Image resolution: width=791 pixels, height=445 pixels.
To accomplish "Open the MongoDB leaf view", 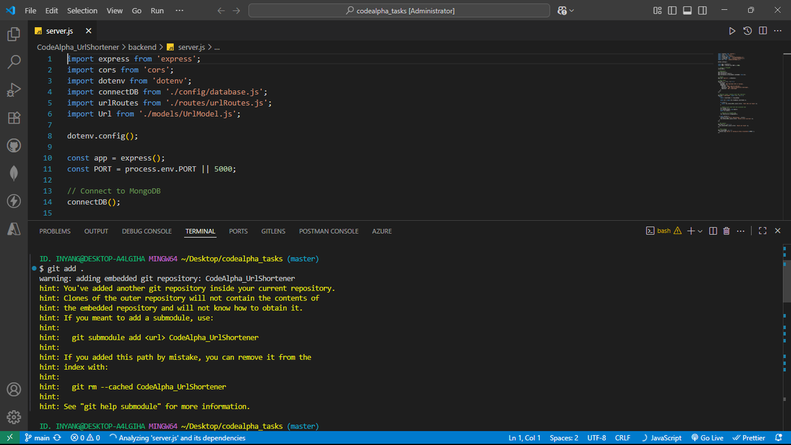I will pyautogui.click(x=14, y=173).
